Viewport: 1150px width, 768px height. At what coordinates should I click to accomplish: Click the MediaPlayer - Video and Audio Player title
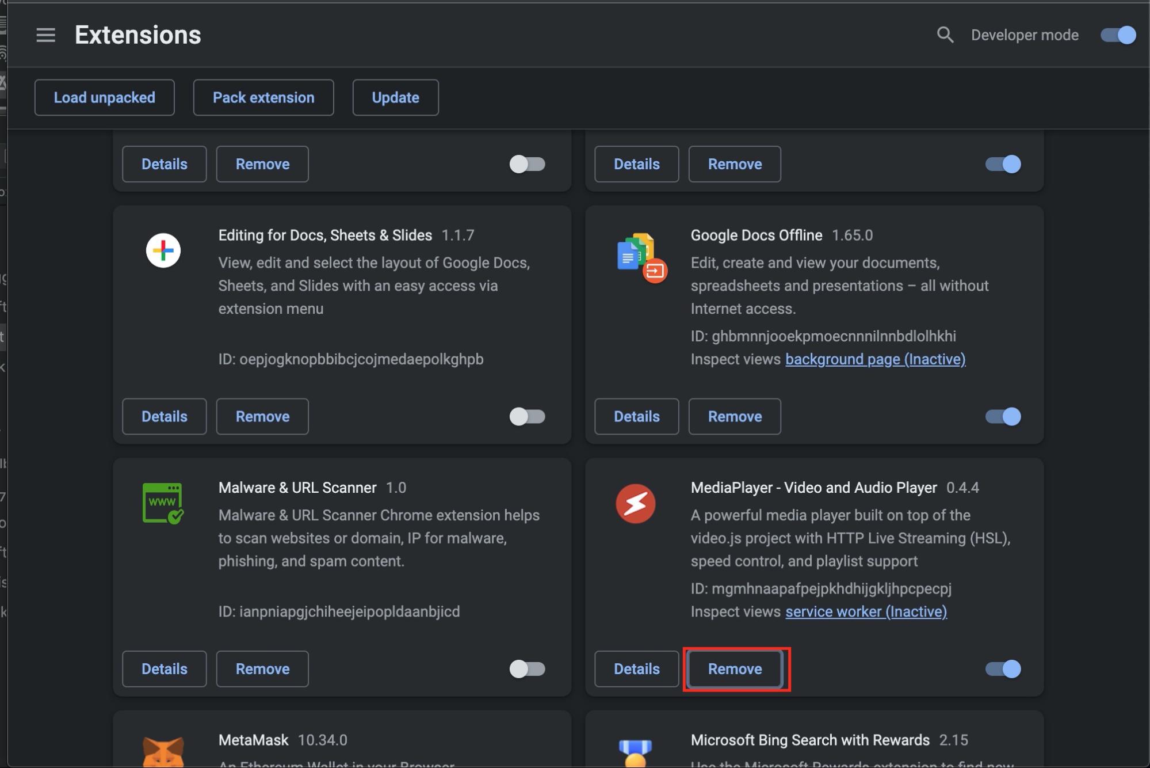pyautogui.click(x=813, y=488)
